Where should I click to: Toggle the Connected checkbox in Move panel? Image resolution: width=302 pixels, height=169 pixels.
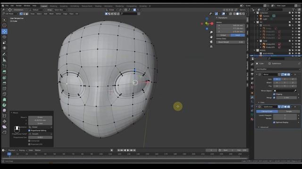29,141
